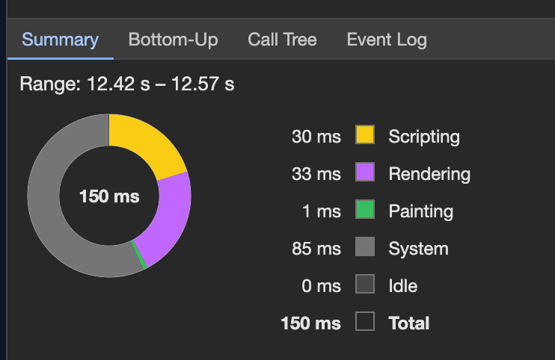Click the empty Total swatch box
Image resolution: width=555 pixels, height=360 pixels.
pos(365,322)
